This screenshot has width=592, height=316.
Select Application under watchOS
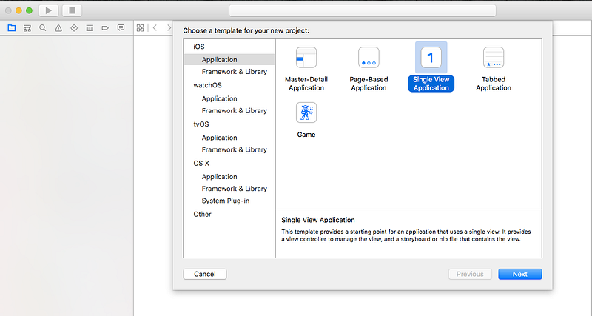point(219,99)
